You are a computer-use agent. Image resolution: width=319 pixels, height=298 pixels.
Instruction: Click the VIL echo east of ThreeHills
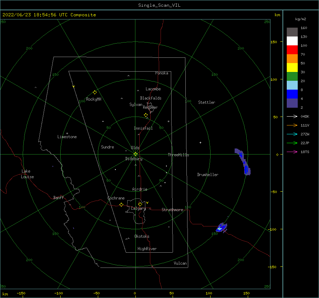243,162
